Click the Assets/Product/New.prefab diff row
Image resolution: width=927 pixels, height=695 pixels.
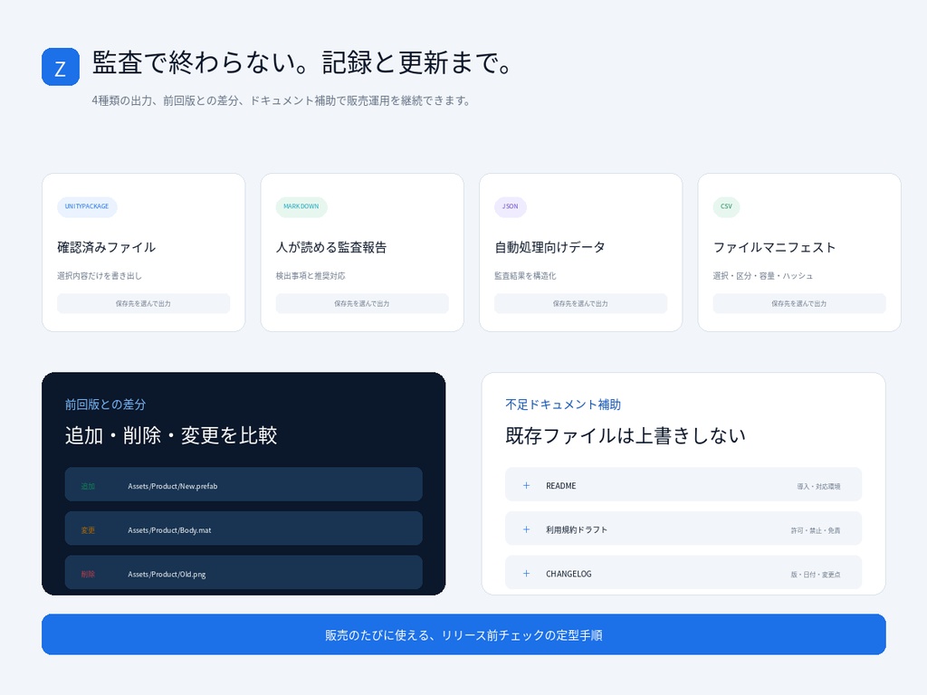[244, 485]
